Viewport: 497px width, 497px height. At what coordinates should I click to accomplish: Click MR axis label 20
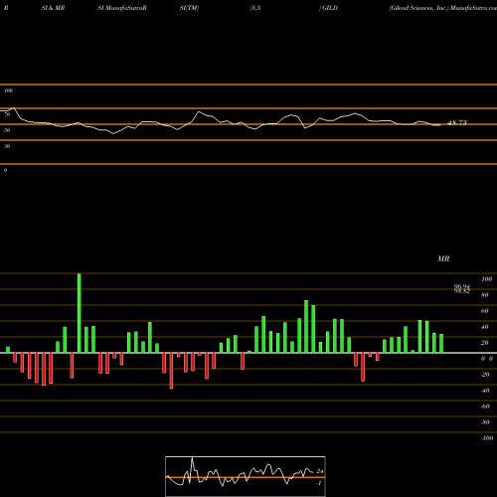(x=485, y=343)
